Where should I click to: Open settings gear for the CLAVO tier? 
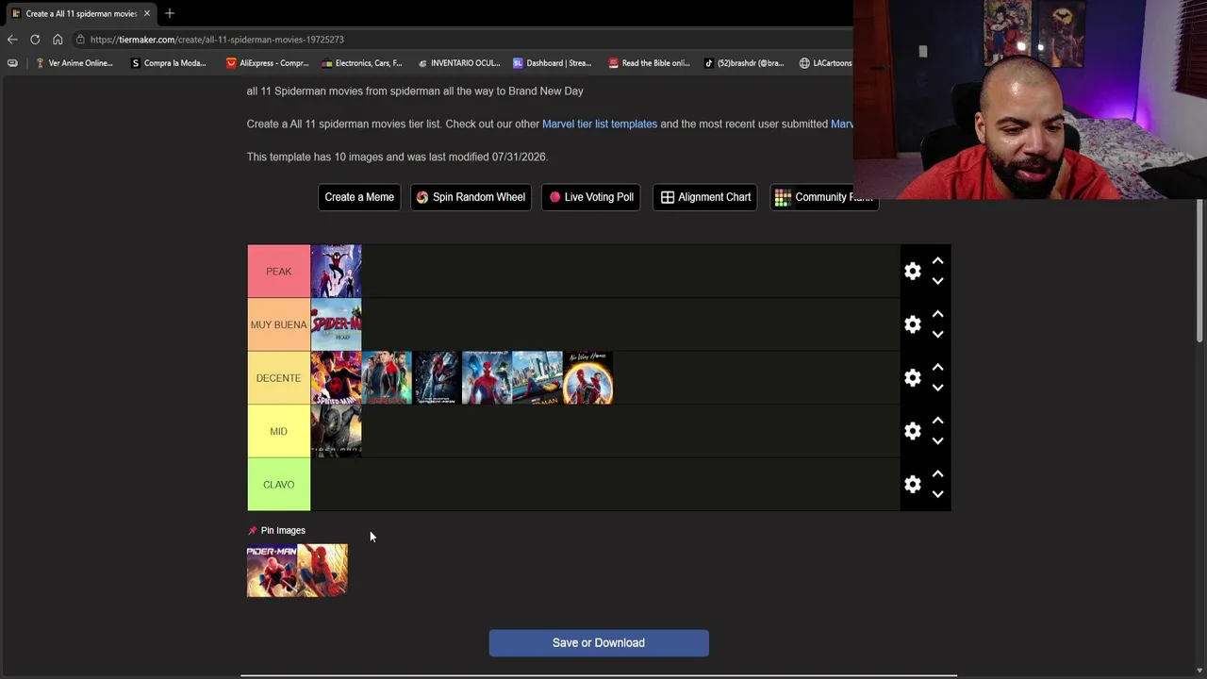tap(913, 485)
